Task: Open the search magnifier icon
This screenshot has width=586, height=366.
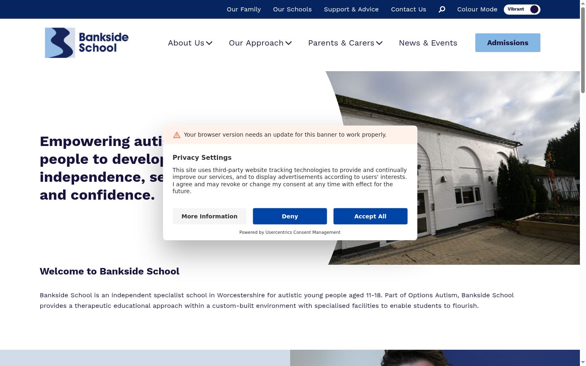Action: click(442, 9)
